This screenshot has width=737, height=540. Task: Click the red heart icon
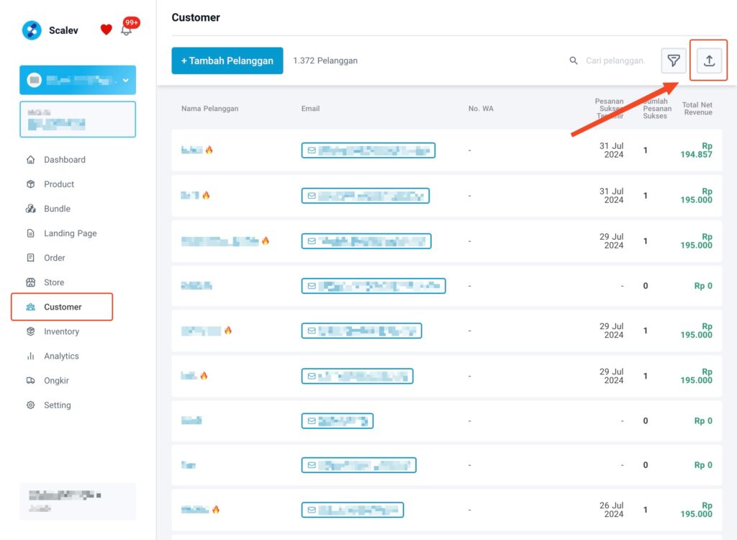tap(107, 30)
